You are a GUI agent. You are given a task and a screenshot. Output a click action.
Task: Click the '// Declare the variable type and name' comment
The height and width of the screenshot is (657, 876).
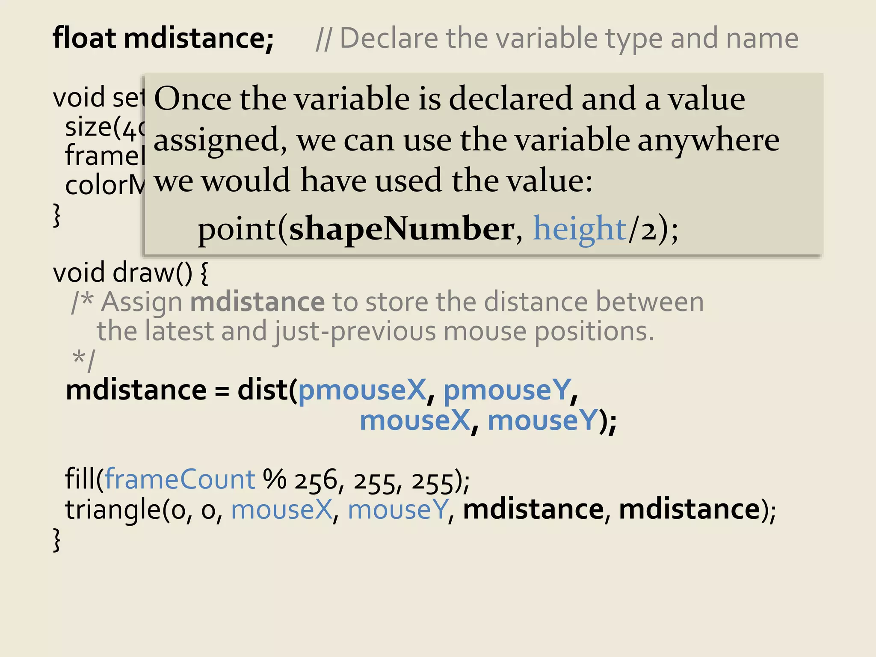(x=557, y=39)
